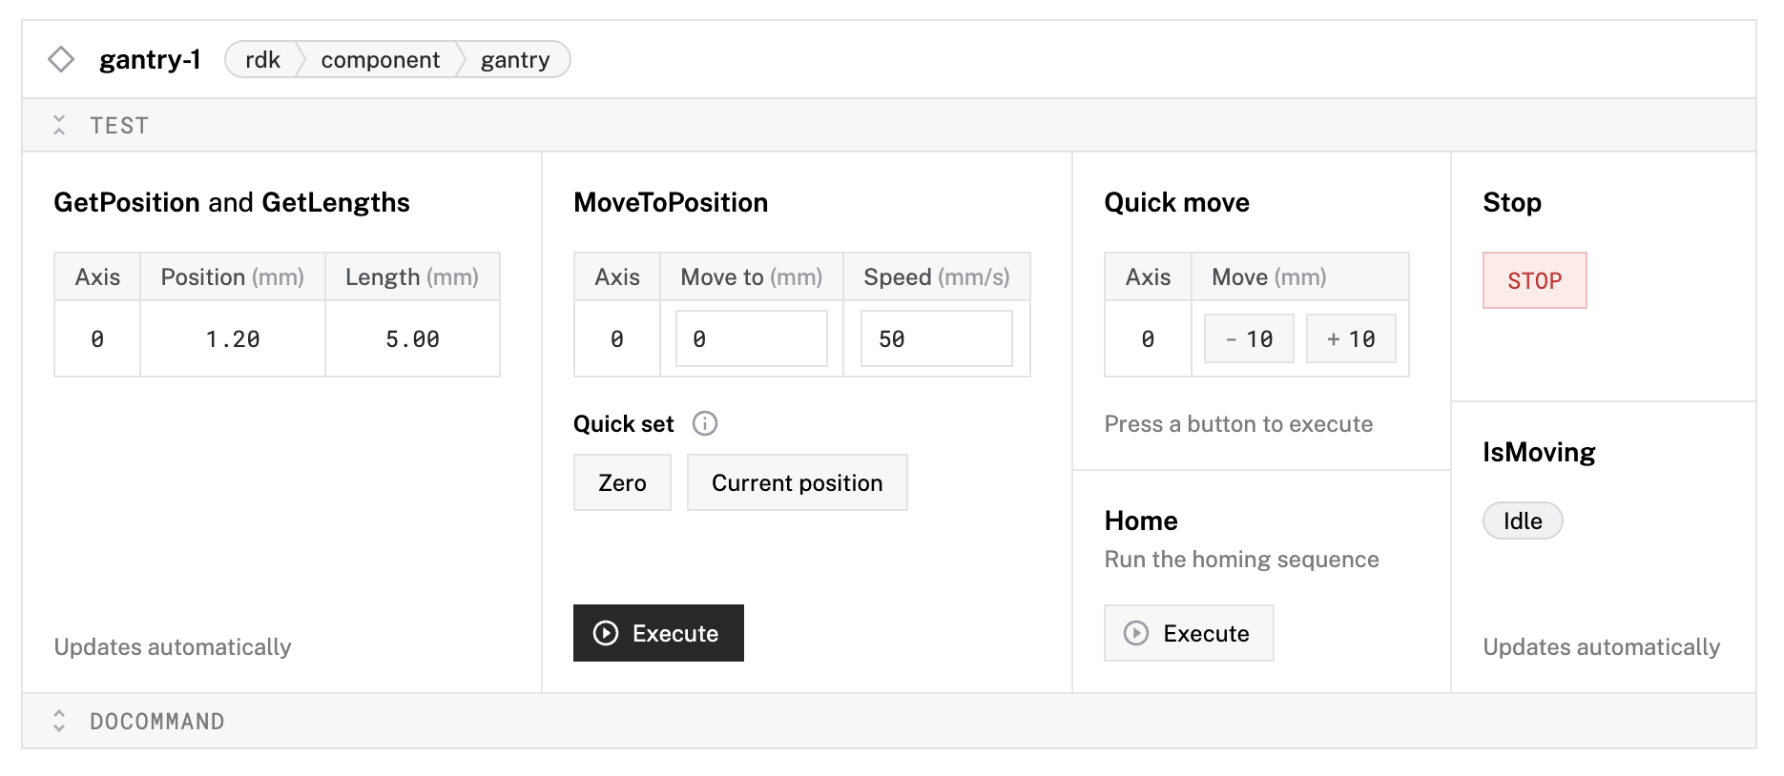Viewport: 1784px width, 776px height.
Task: Focus the Move to (mm) input field
Action: tap(751, 338)
